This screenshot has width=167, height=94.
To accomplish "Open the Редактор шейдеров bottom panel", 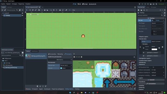I will coord(58,89).
